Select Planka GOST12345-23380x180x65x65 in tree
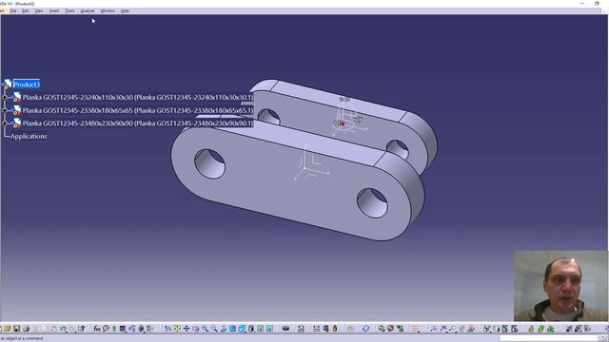Image resolution: width=609 pixels, height=342 pixels. pos(137,110)
